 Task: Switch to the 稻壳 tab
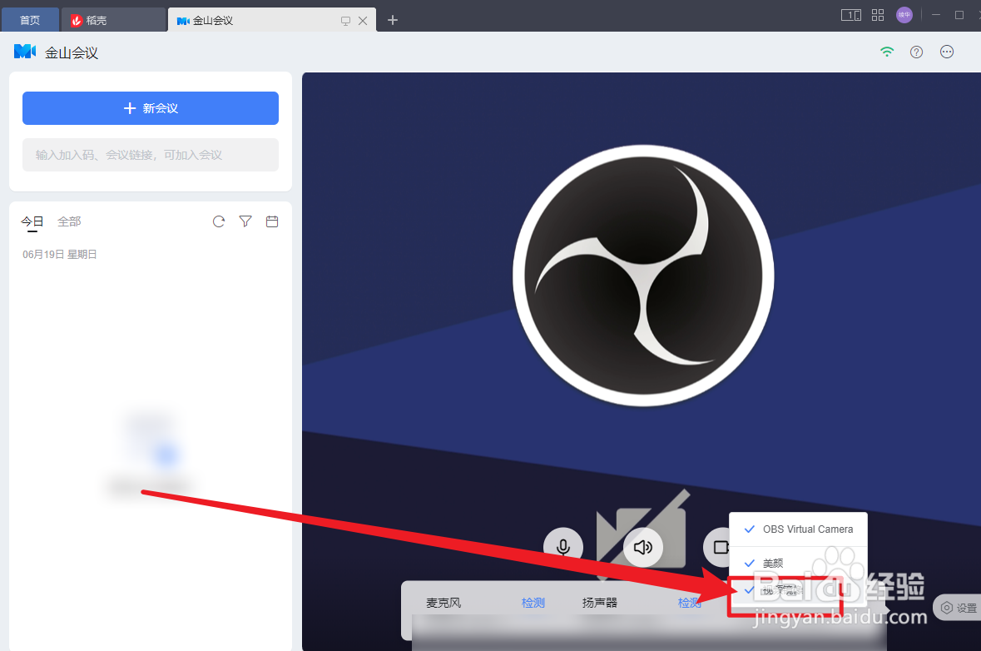[x=113, y=20]
